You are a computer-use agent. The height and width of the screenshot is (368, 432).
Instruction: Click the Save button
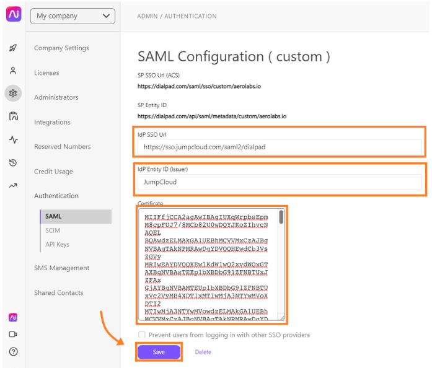[159, 352]
